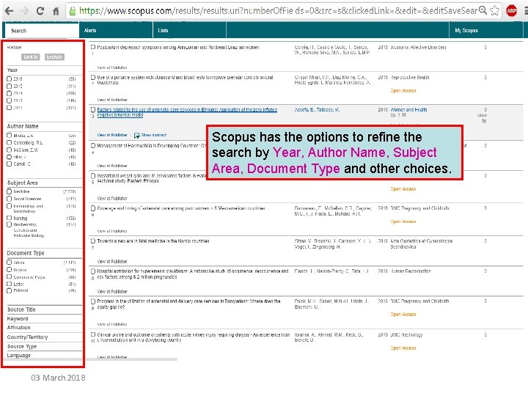This screenshot has height=396, width=528.
Task: Select the Postpartum depression article checkbox
Action: [x=93, y=47]
